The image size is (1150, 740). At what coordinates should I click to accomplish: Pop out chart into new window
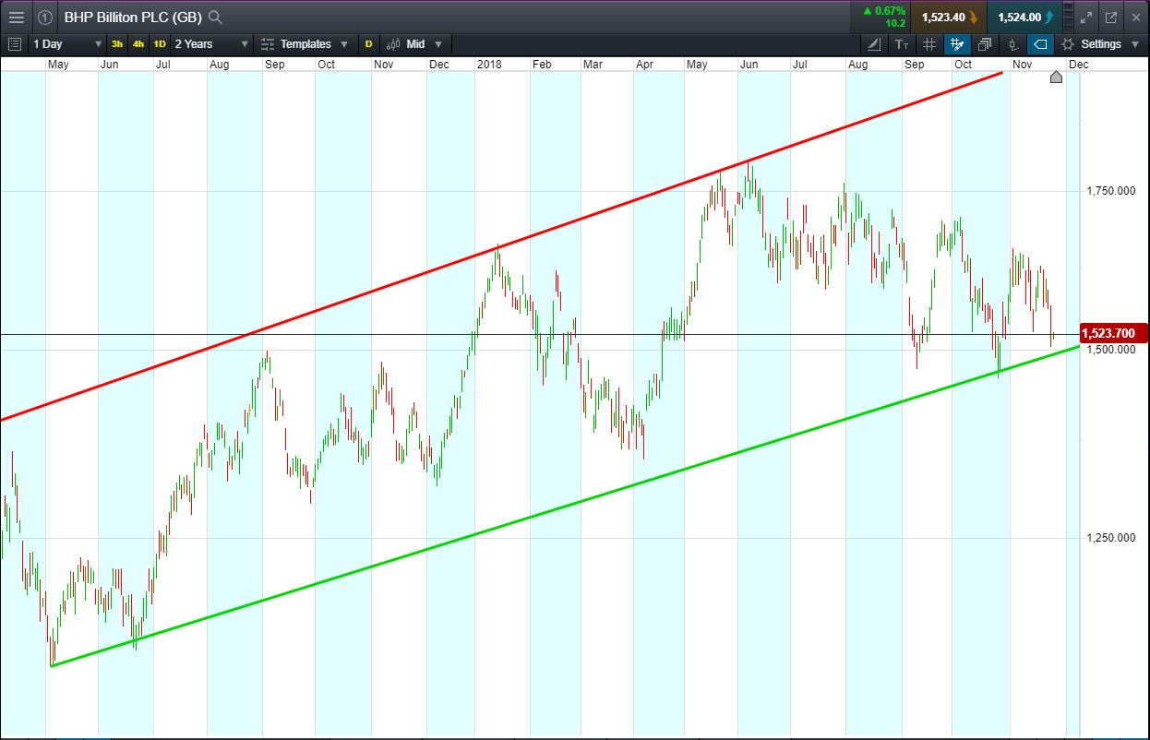pyautogui.click(x=1111, y=17)
